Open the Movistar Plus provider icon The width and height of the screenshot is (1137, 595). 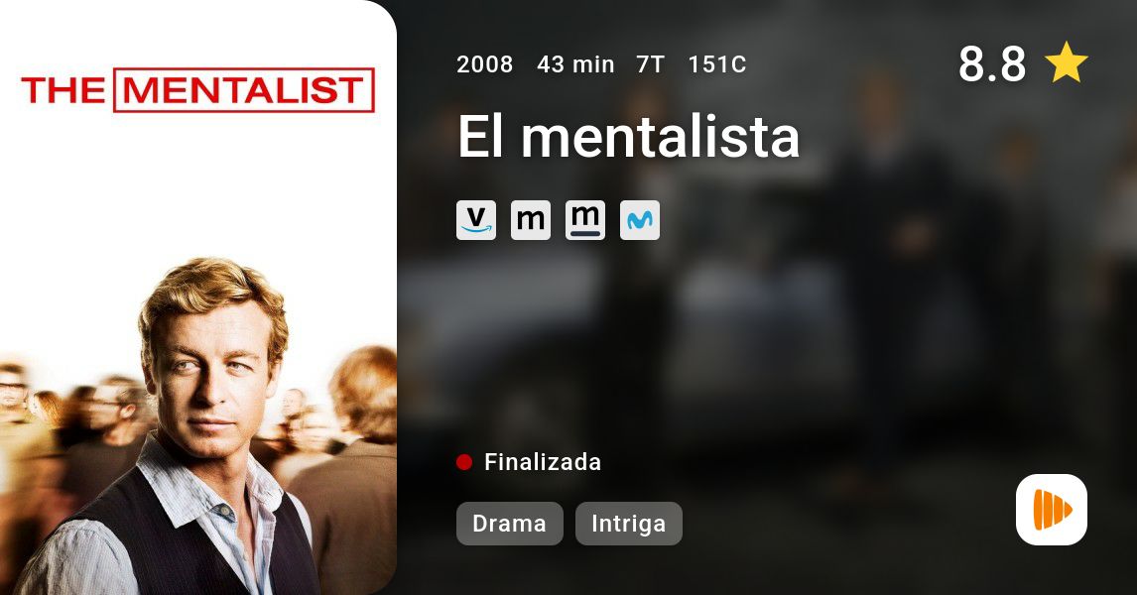(640, 219)
